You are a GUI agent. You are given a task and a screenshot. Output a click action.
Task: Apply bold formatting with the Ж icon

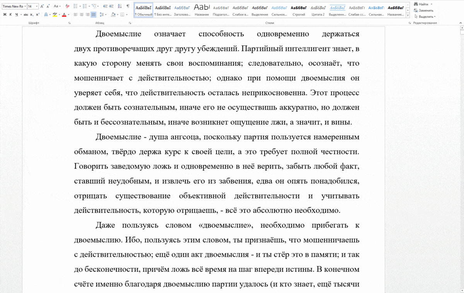point(5,14)
